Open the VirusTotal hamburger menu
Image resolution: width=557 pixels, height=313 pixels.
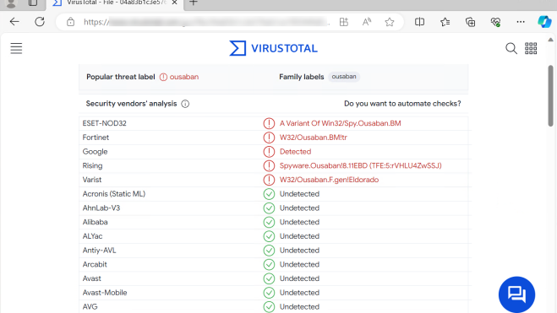click(16, 48)
